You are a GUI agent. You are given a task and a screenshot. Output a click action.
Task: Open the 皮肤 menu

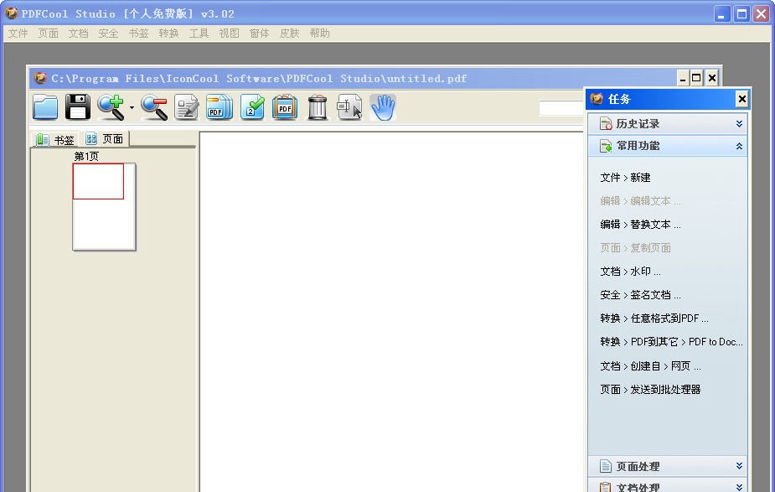tap(289, 34)
